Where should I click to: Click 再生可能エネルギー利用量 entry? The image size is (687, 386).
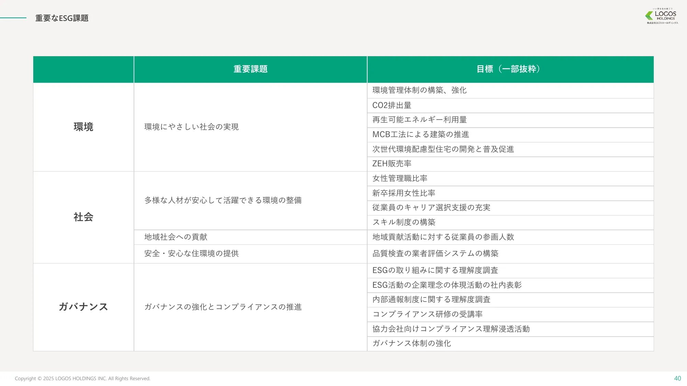tap(420, 120)
